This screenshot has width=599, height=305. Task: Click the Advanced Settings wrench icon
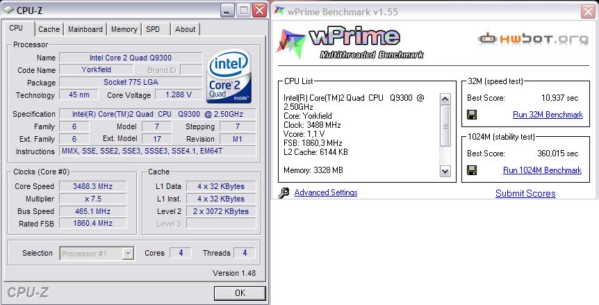pyautogui.click(x=284, y=192)
